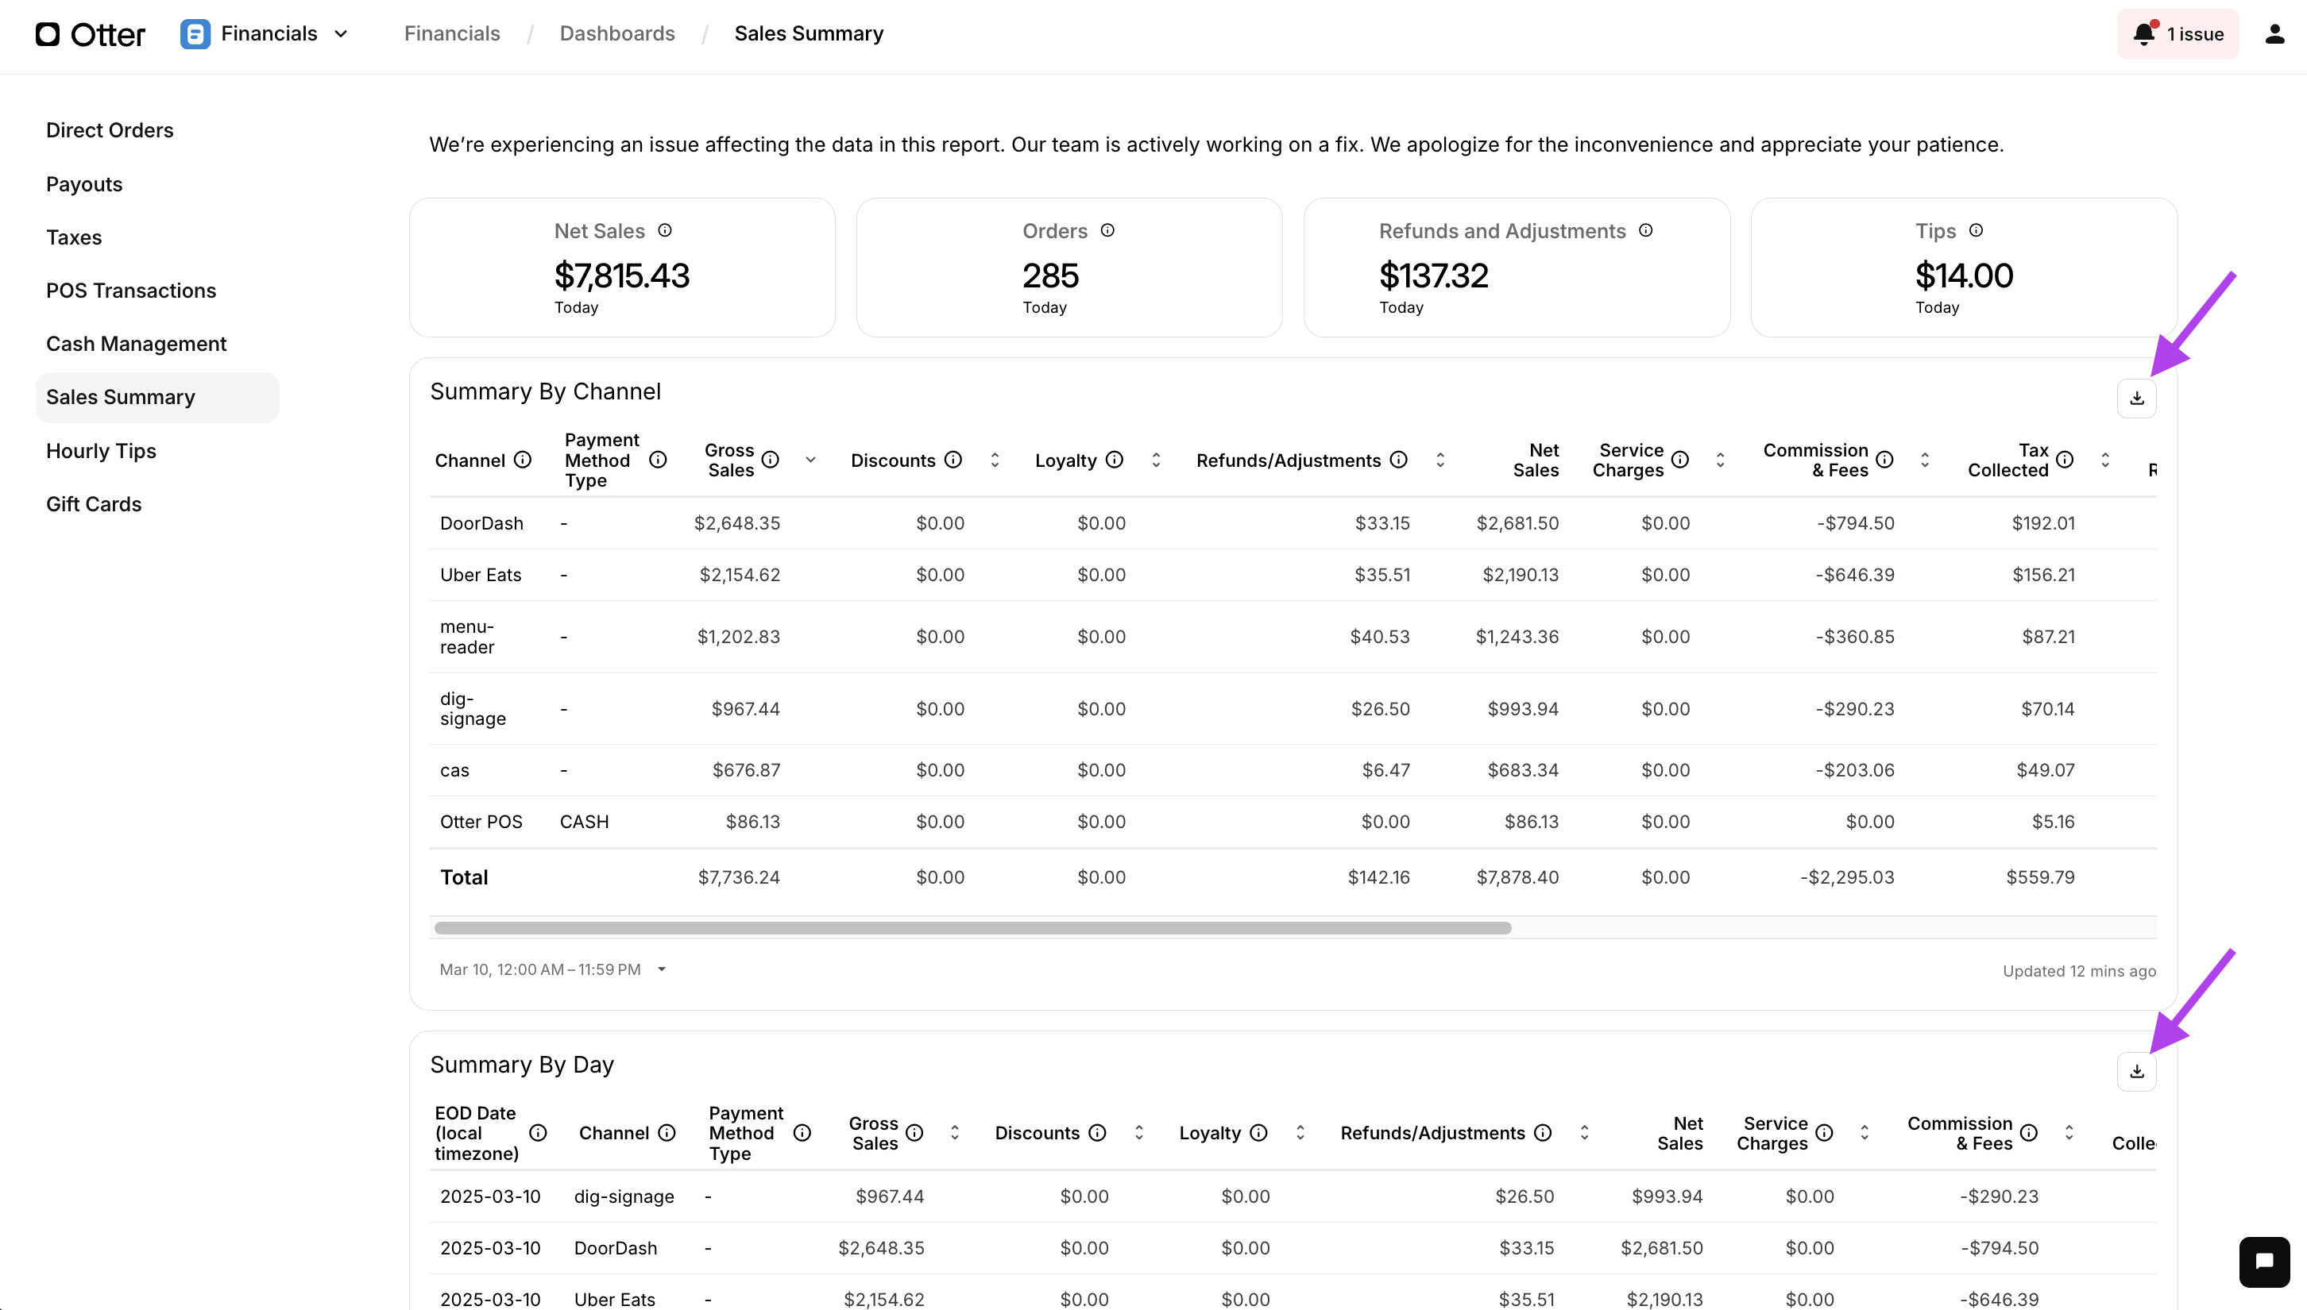Viewport: 2307px width, 1310px height.
Task: Open the notification bell
Action: 2143,33
